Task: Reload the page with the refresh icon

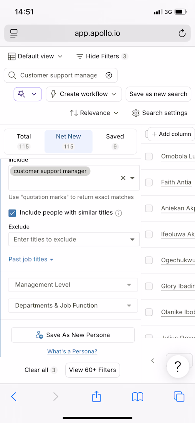Action: coord(182,33)
